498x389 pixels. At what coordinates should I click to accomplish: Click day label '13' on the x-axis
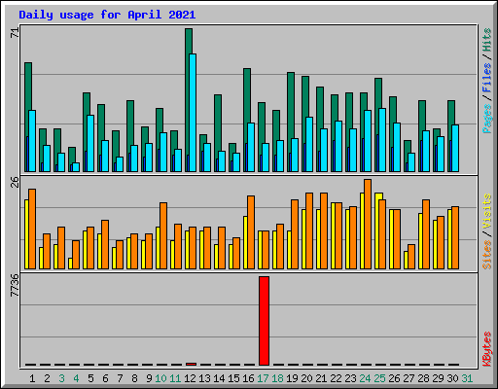pos(204,378)
